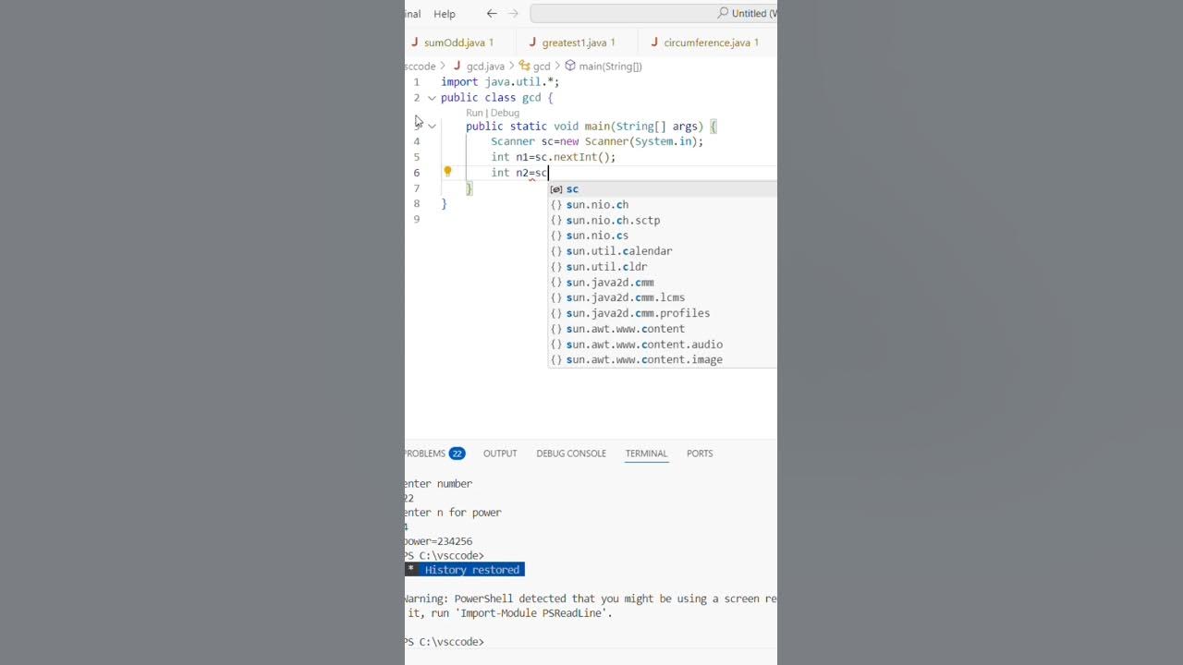Select the sun.java2d.cmm.lcms suggestion
The width and height of the screenshot is (1183, 665).
tap(663, 297)
